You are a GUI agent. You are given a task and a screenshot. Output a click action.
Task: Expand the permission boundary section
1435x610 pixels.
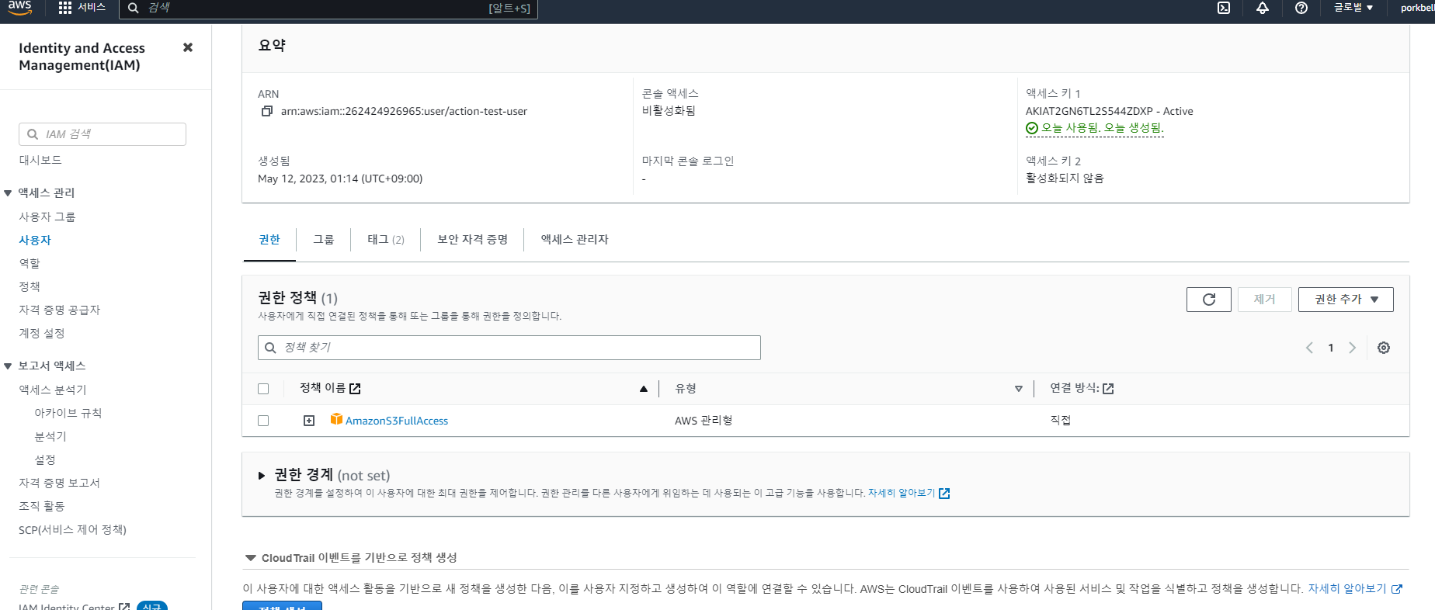coord(262,476)
